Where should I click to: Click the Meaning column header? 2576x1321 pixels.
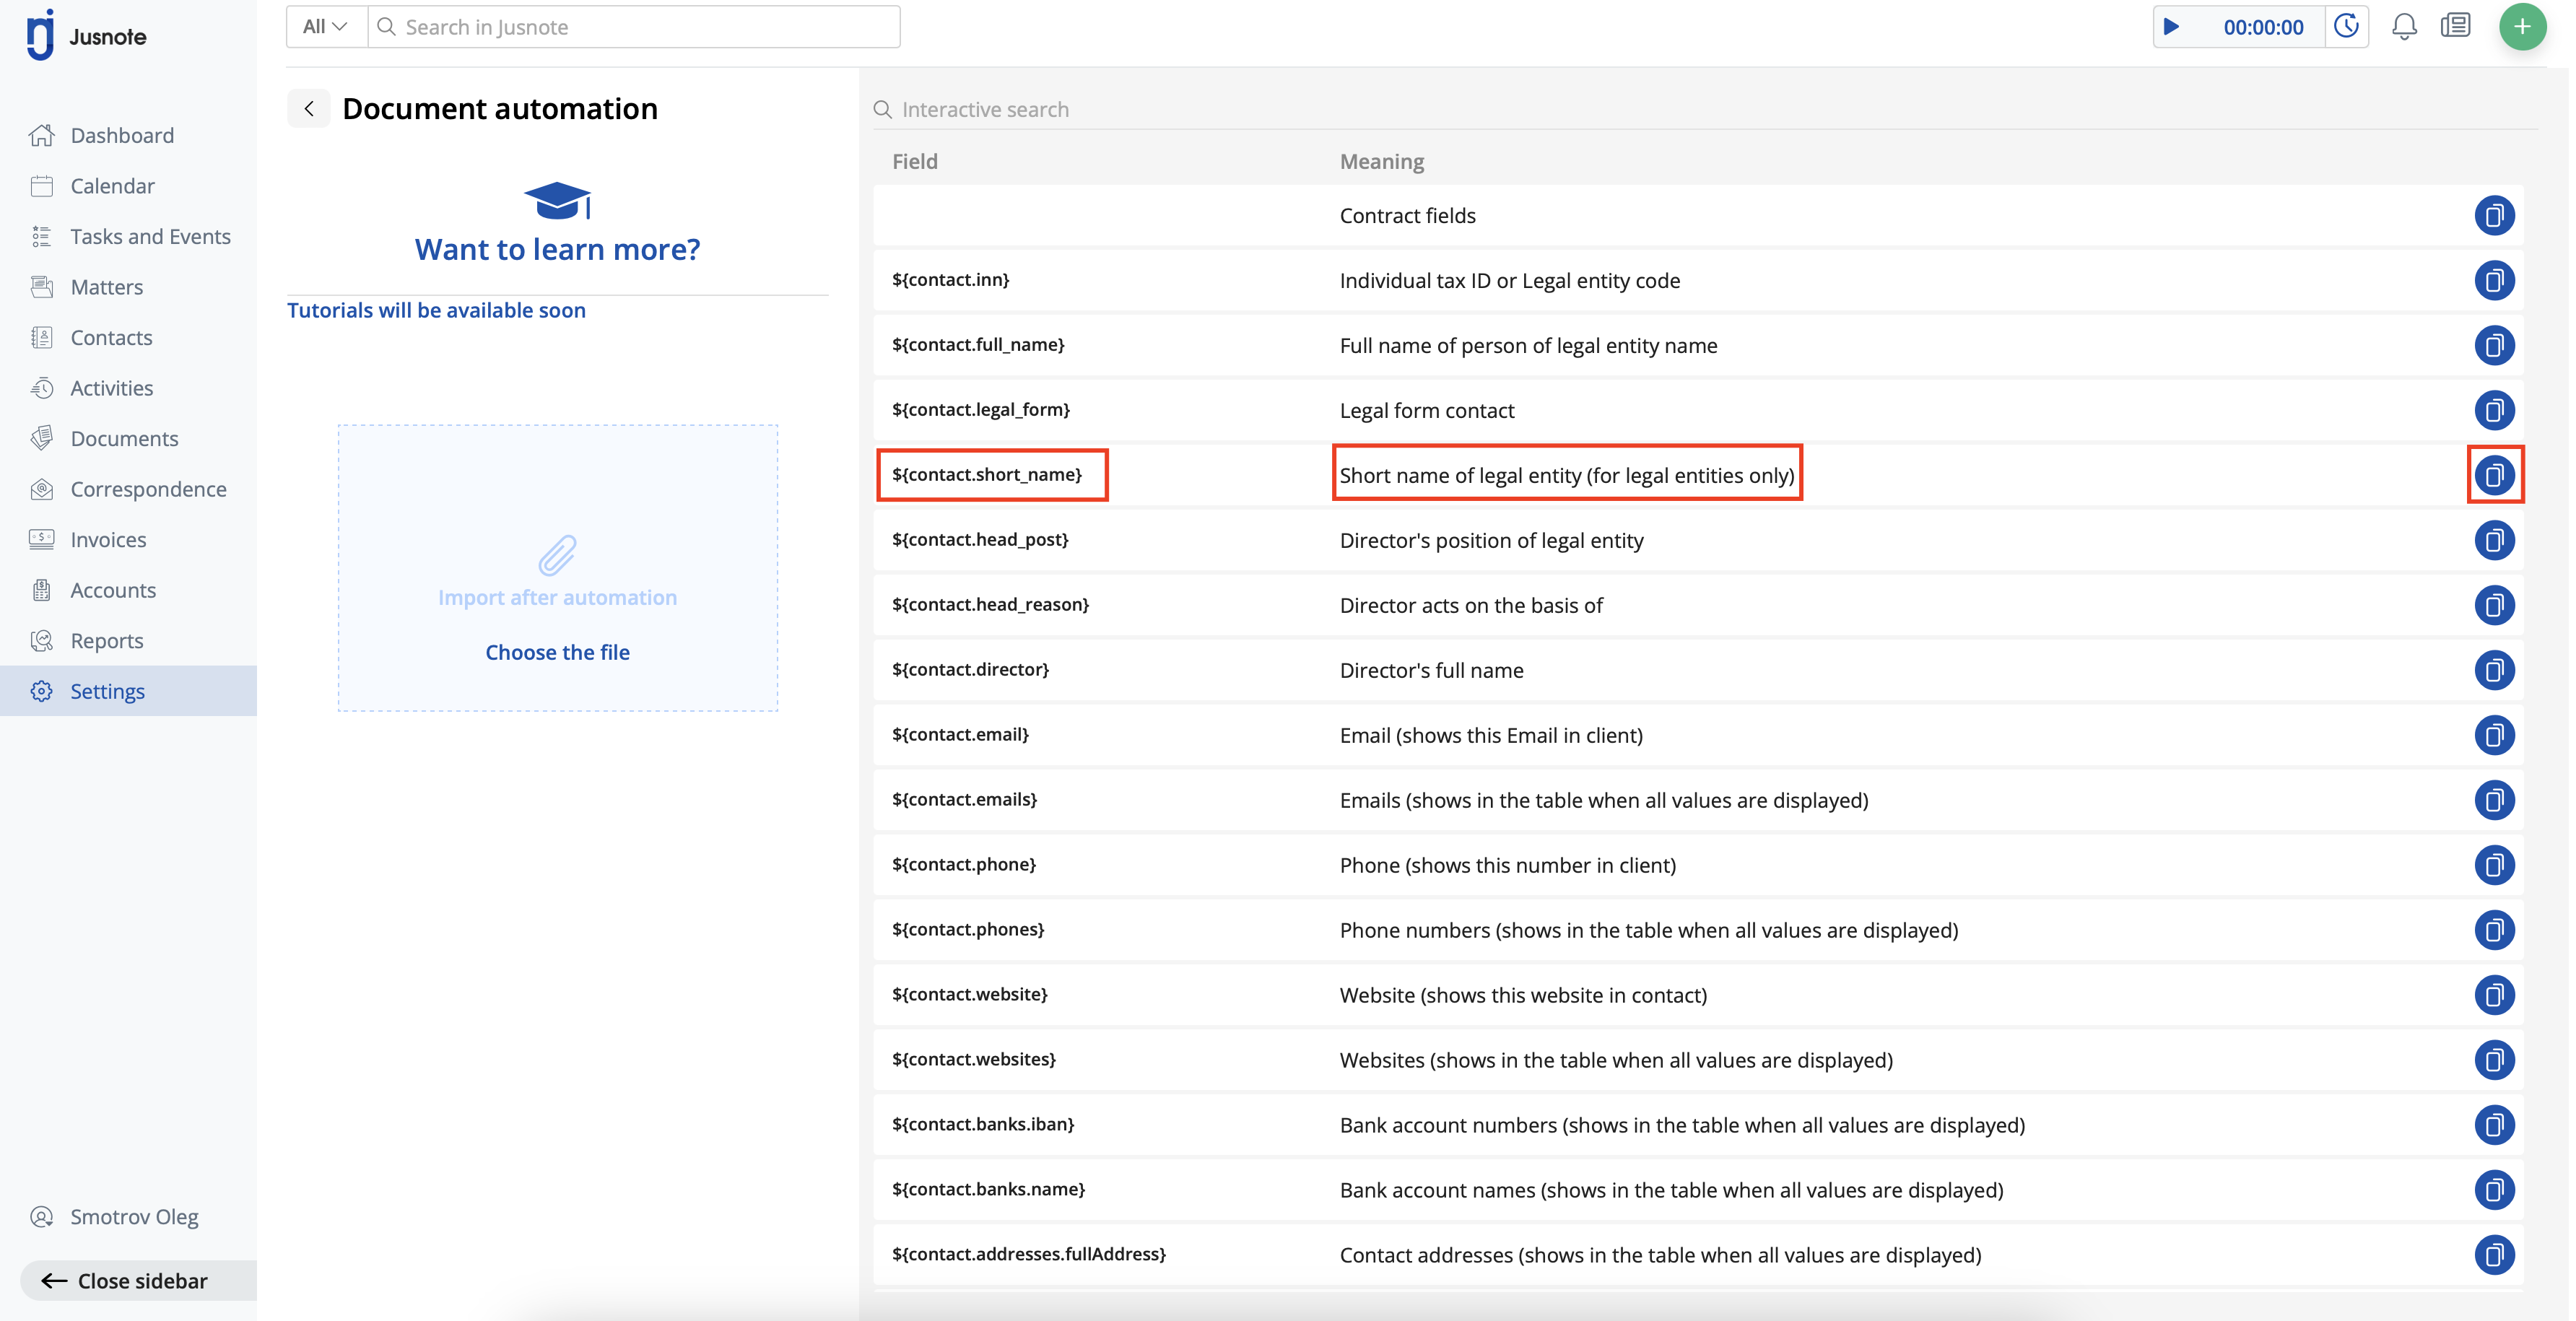click(x=1382, y=161)
